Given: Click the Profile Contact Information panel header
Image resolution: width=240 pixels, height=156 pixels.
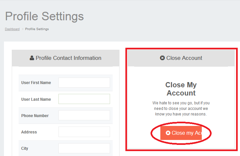Looking at the screenshot, I should [68, 58].
